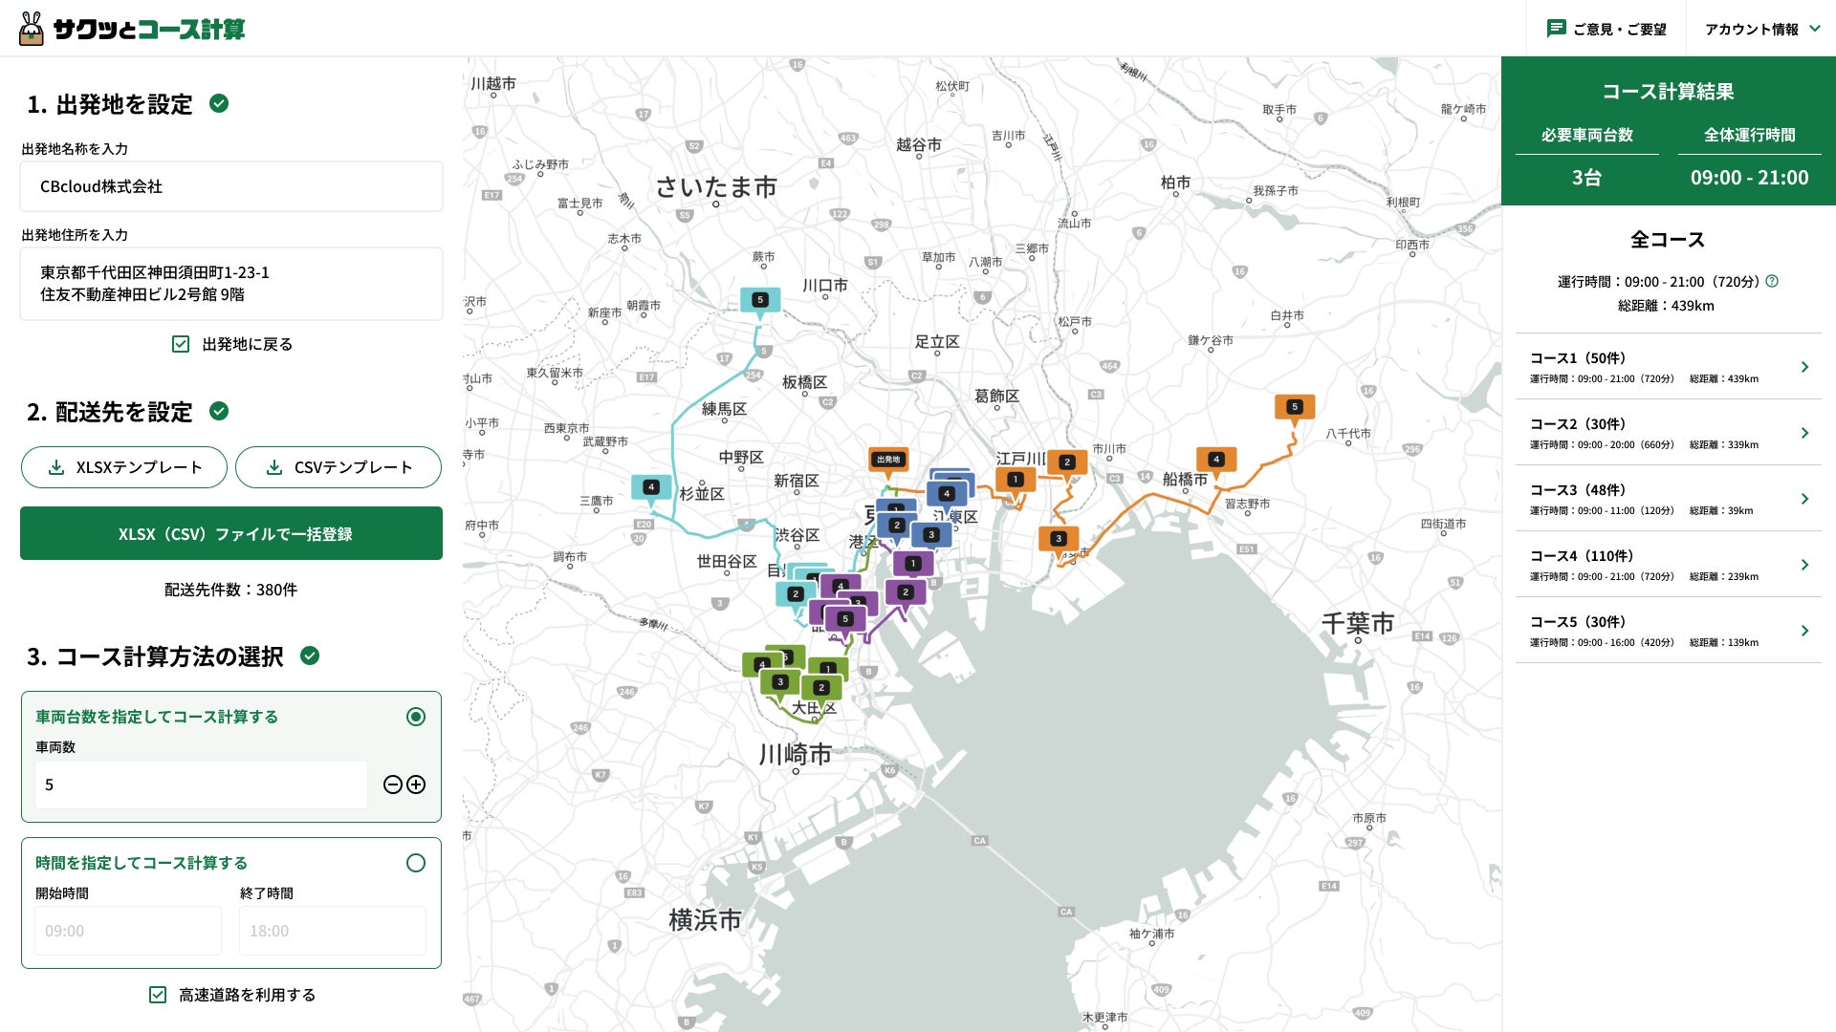Select cyan marker 5 near 川口市

760,300
